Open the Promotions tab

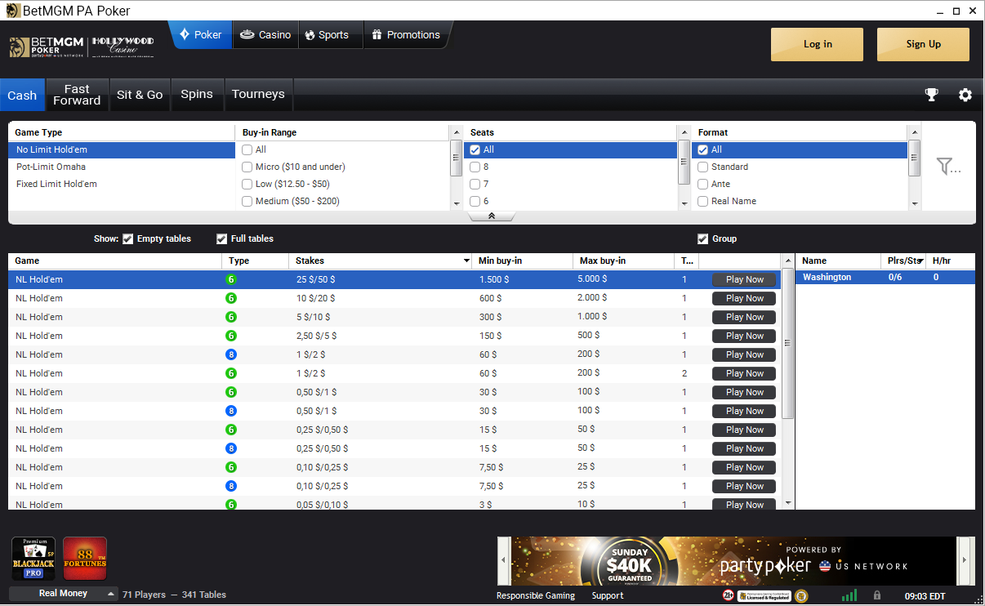click(406, 35)
